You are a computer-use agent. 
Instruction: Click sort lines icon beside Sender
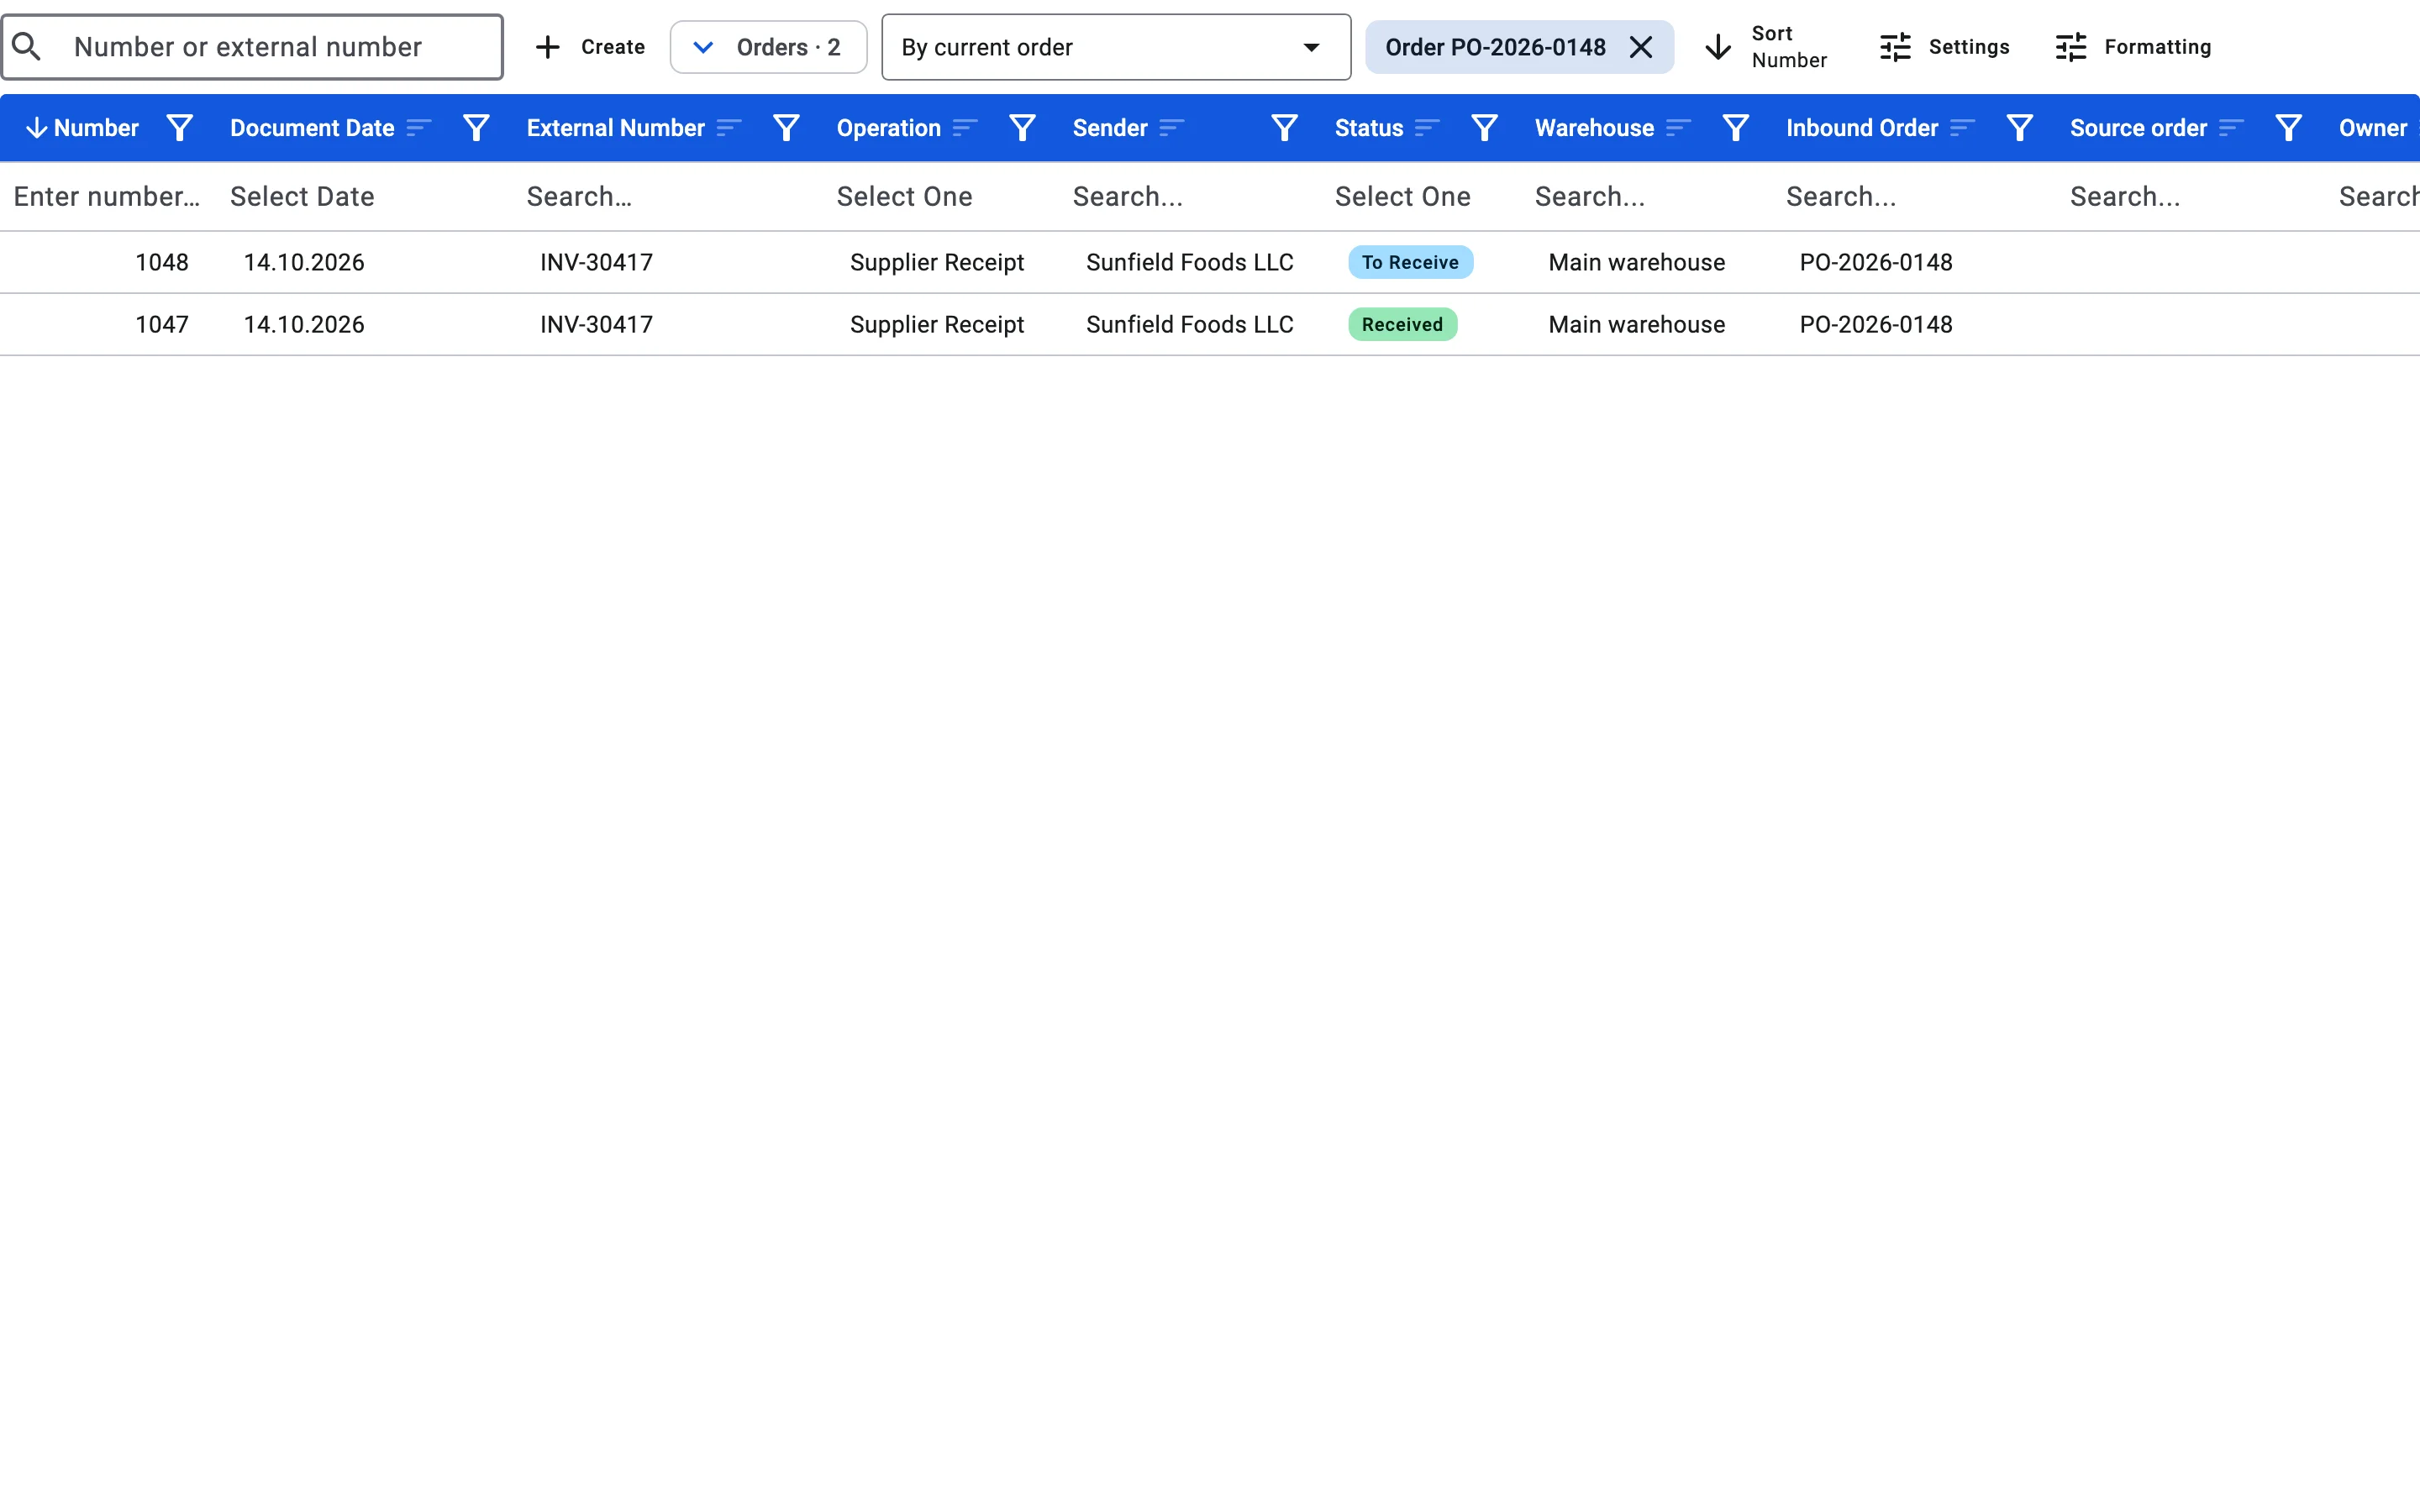click(x=1172, y=128)
